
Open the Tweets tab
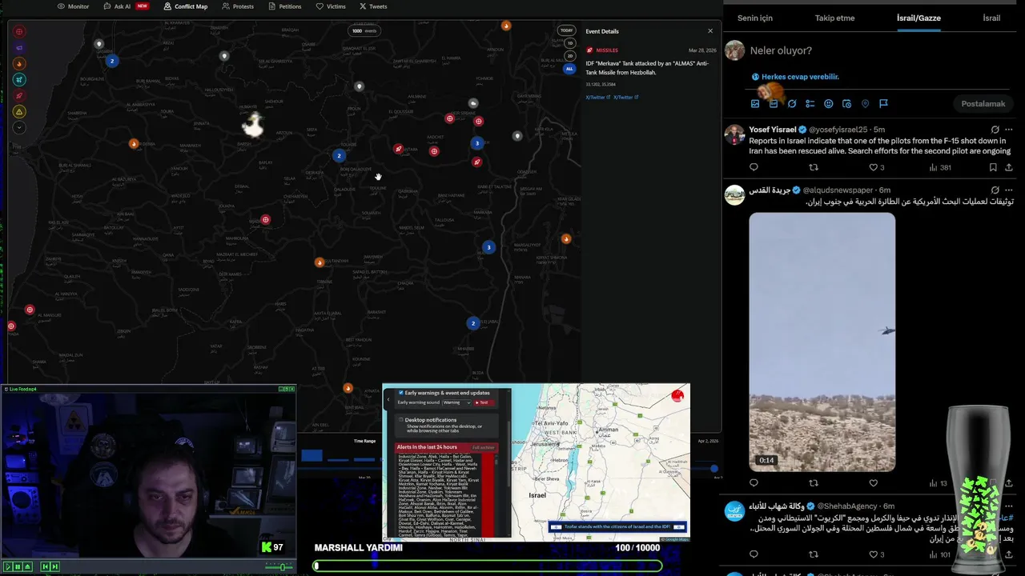(x=373, y=6)
